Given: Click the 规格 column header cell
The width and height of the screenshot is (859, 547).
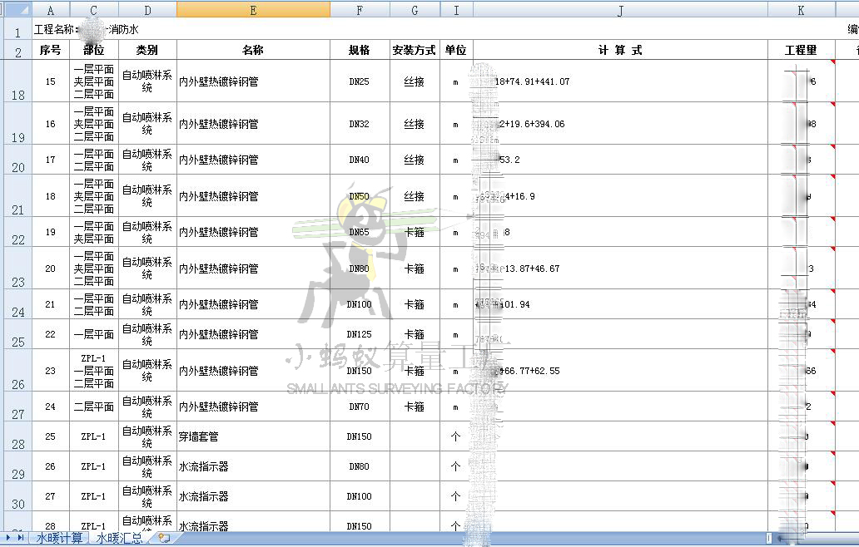Looking at the screenshot, I should pos(359,50).
